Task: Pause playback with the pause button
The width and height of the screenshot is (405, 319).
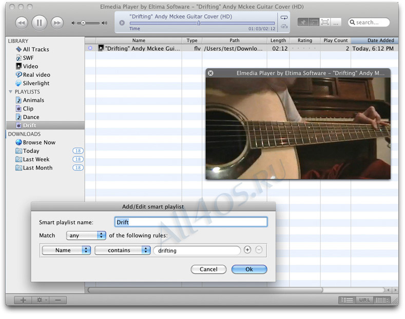Action: [x=39, y=23]
